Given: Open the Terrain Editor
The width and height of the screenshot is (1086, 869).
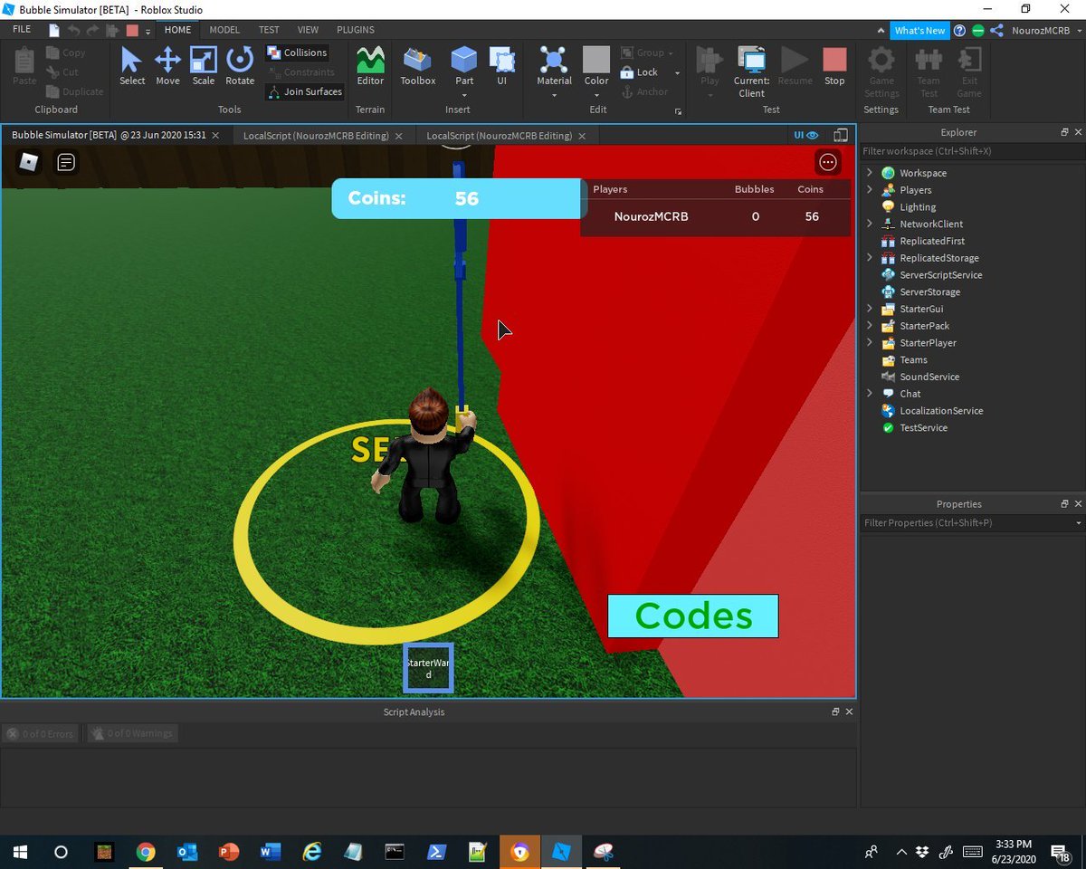Looking at the screenshot, I should coord(370,66).
